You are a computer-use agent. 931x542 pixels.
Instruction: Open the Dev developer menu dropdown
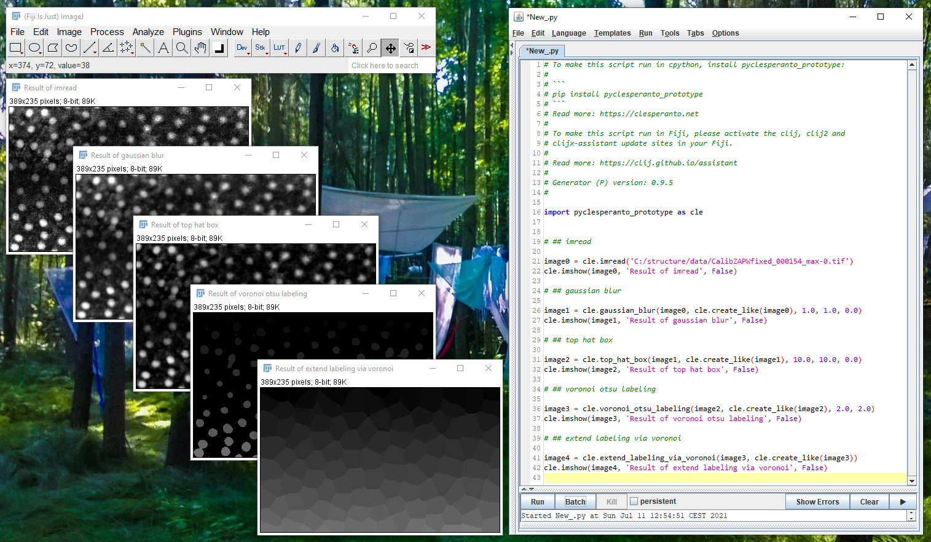tap(243, 47)
